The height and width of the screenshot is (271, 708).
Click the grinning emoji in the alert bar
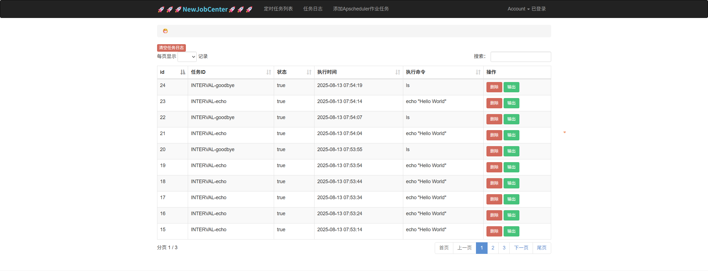point(165,31)
